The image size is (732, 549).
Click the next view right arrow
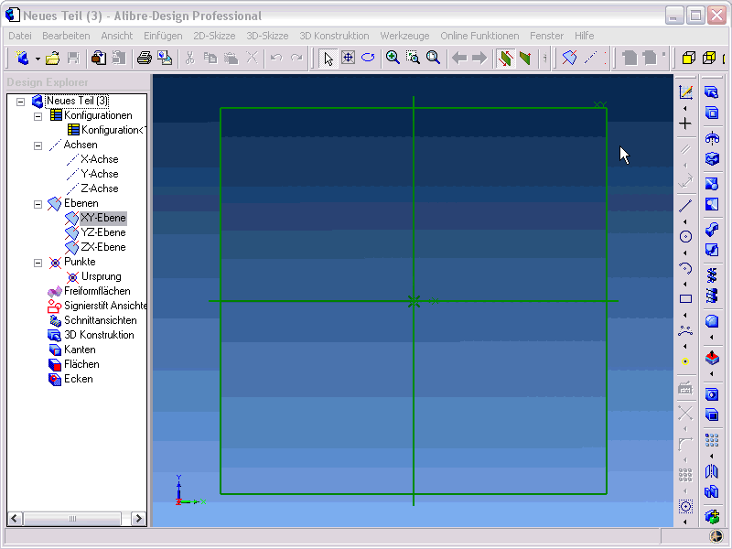(x=479, y=58)
